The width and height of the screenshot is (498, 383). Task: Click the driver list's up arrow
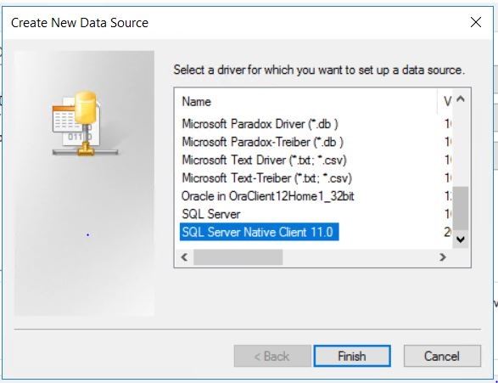point(461,99)
